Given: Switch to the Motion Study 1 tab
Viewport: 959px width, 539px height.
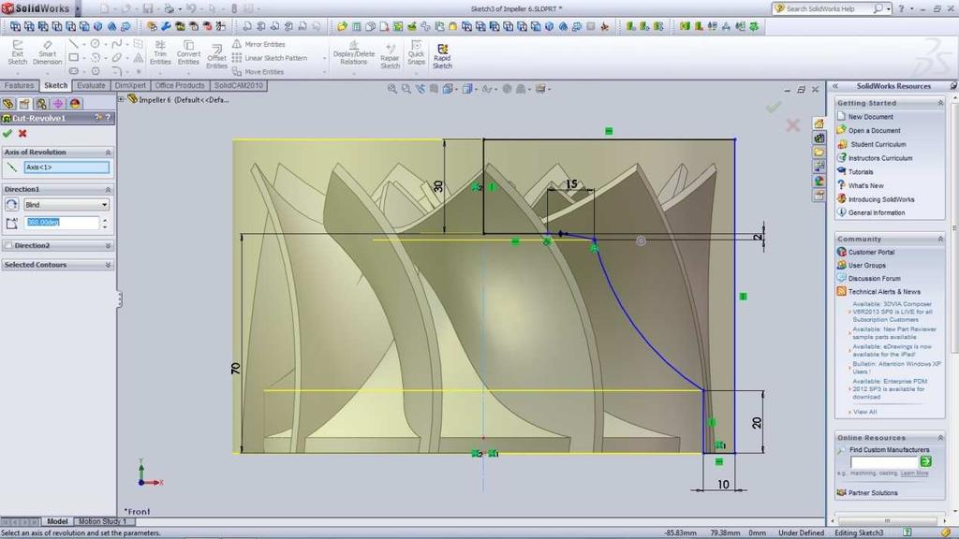Looking at the screenshot, I should tap(103, 521).
